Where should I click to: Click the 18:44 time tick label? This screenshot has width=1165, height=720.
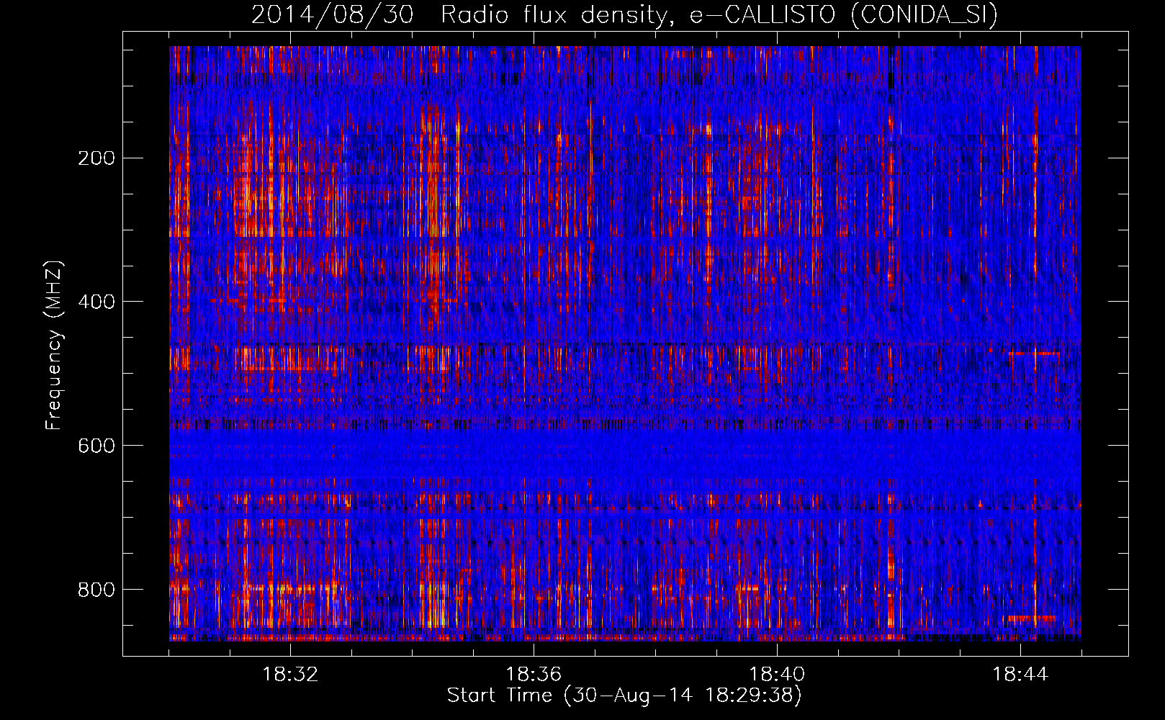coord(1020,675)
